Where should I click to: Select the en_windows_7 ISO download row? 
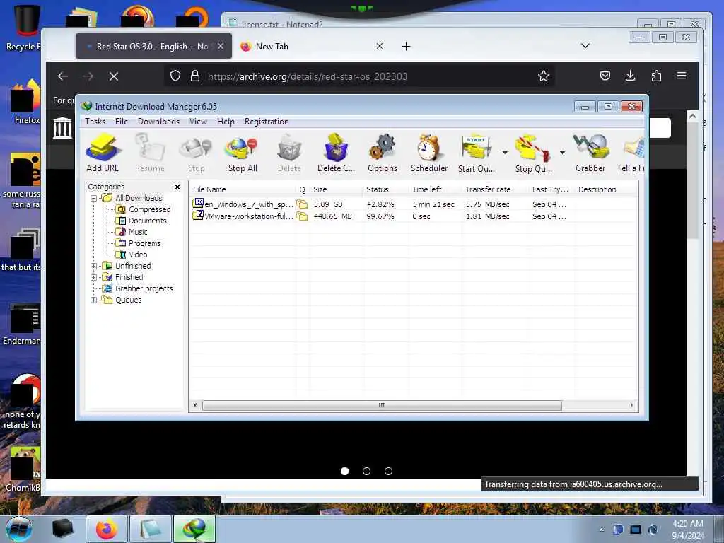tap(413, 204)
